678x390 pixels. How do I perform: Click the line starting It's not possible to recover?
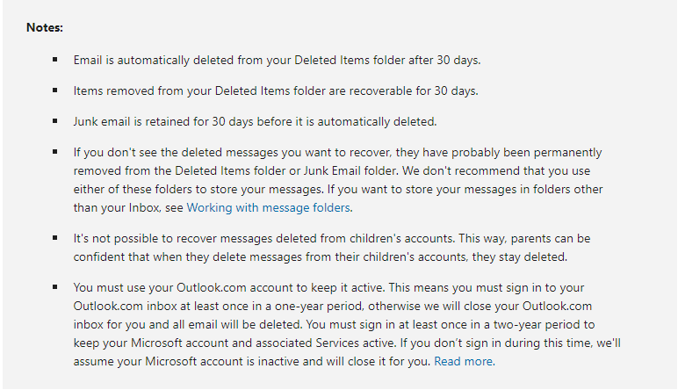coord(332,239)
